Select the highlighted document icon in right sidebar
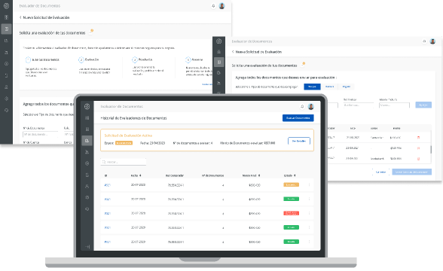This screenshot has width=443, height=271. click(x=218, y=62)
